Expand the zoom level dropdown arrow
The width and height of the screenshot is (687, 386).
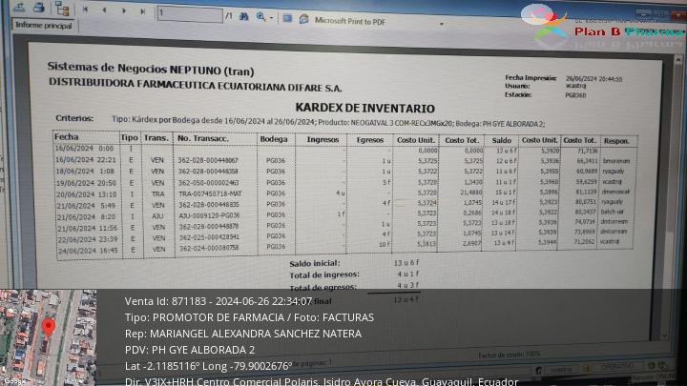point(271,18)
